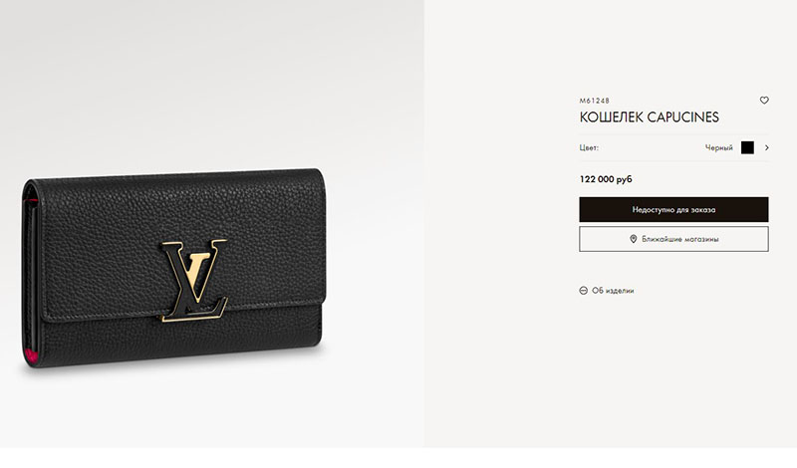The height and width of the screenshot is (468, 797).
Task: Click the КОШЕЛЕК CAPUCINES product title
Action: (650, 117)
